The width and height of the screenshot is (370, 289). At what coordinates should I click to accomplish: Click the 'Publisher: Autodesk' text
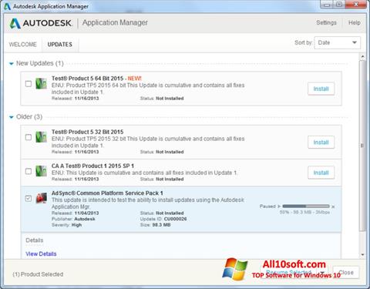pos(73,219)
